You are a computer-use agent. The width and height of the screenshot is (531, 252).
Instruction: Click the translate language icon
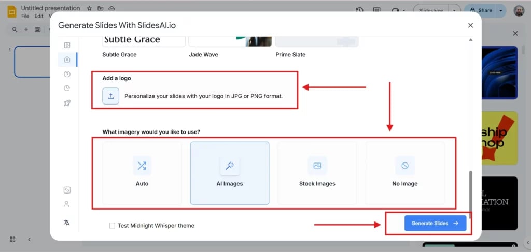[x=67, y=223]
